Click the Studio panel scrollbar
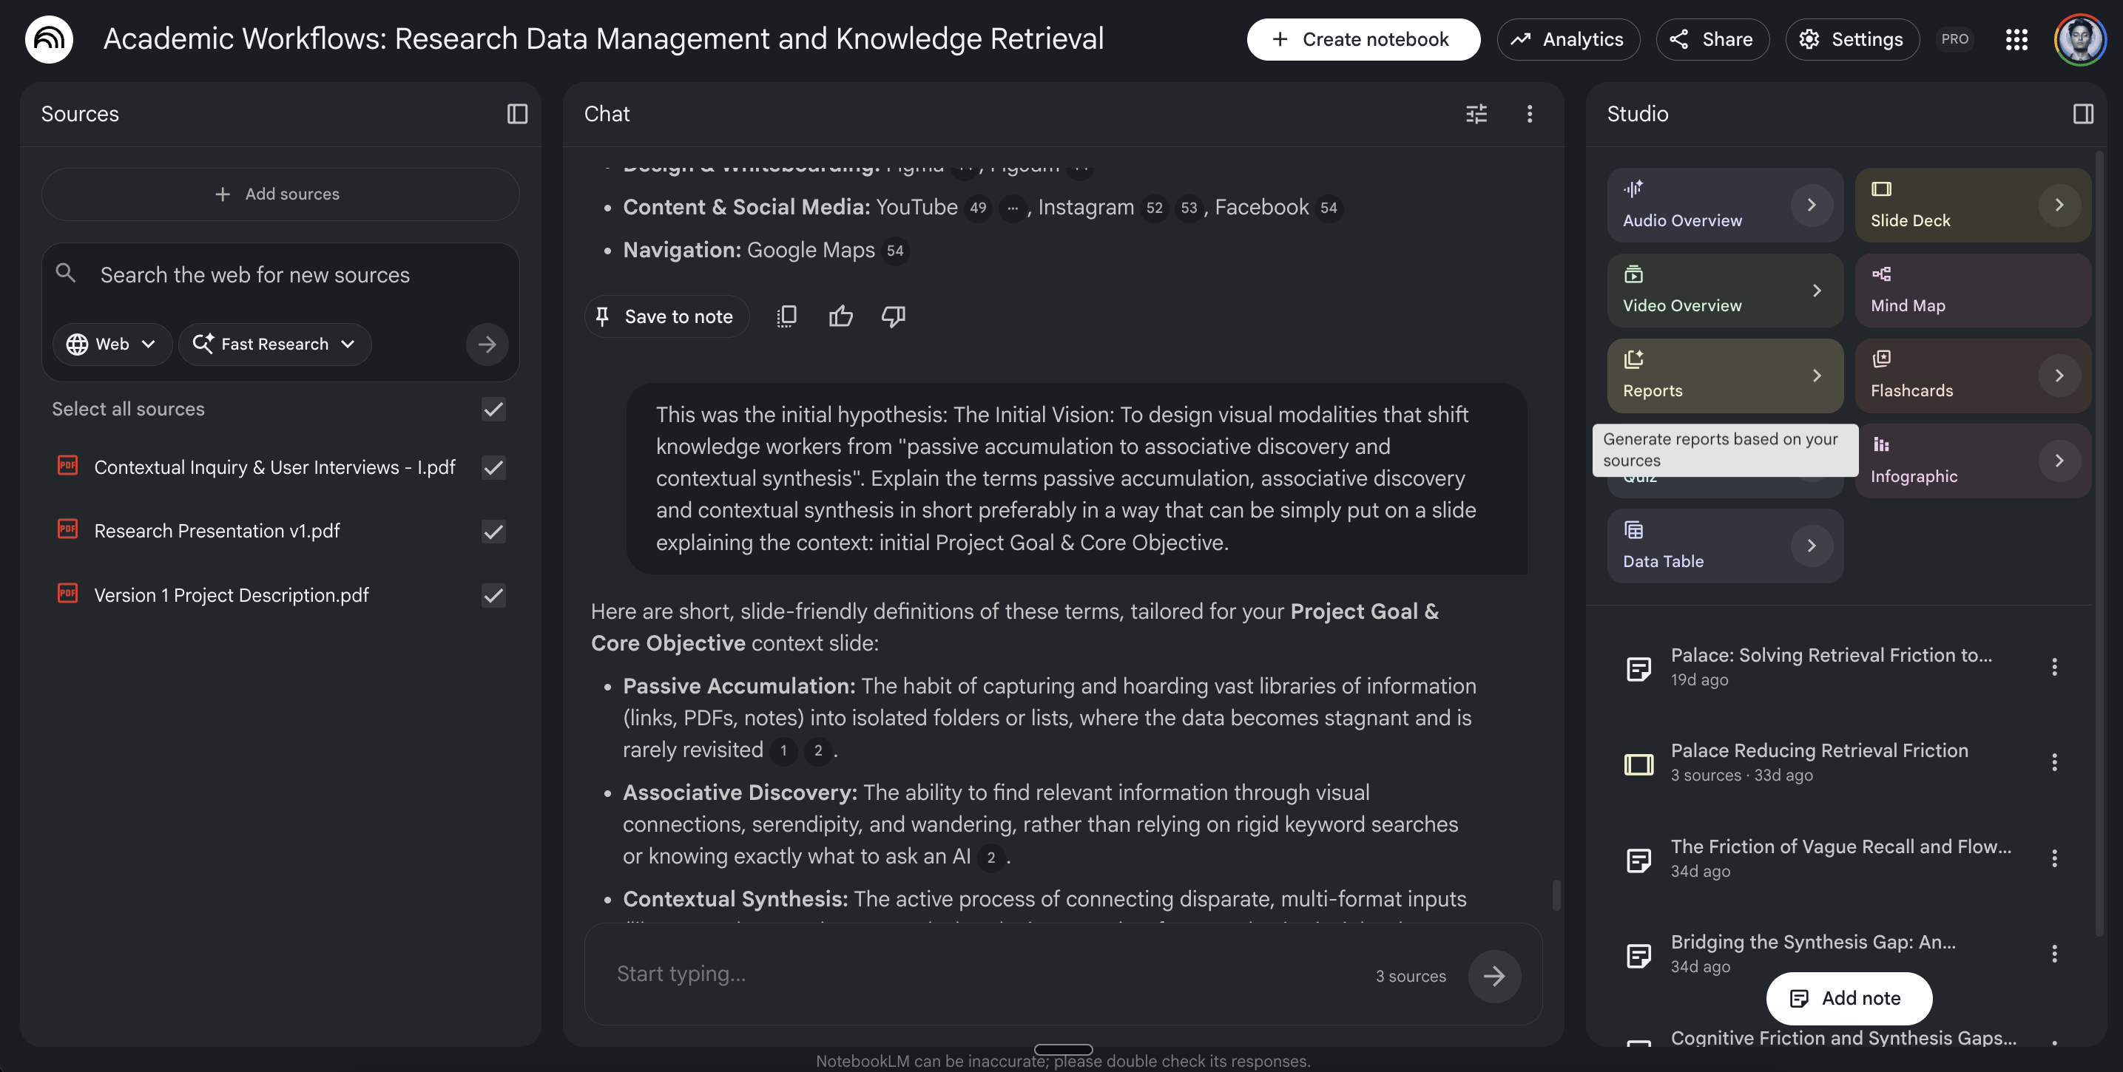The height and width of the screenshot is (1072, 2123). (x=2100, y=544)
